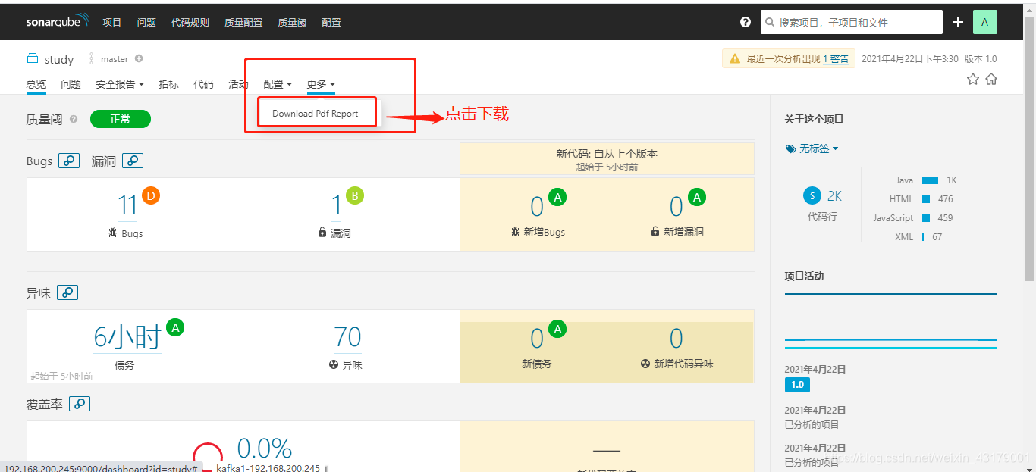Expand the 配置 project dropdown
The width and height of the screenshot is (1036, 472).
click(x=278, y=84)
